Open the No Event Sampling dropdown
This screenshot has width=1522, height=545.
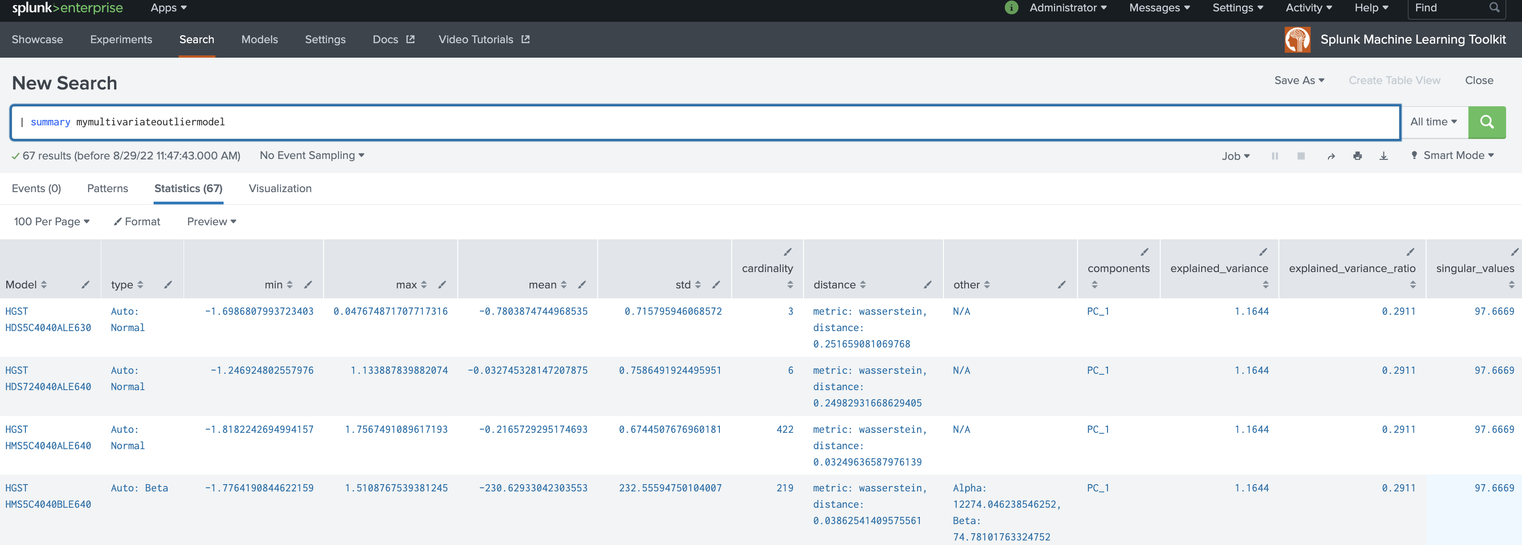point(312,155)
